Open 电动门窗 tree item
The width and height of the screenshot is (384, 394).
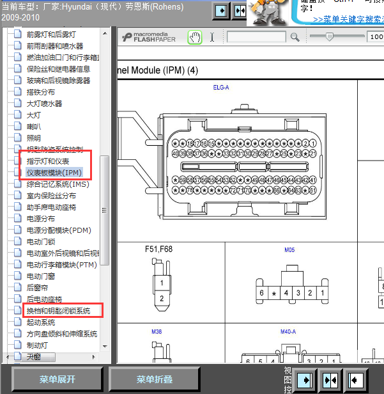tap(41, 276)
